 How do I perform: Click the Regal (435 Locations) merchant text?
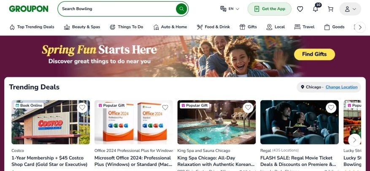(279, 150)
